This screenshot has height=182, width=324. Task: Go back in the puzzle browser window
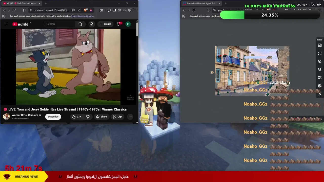coord(184,10)
